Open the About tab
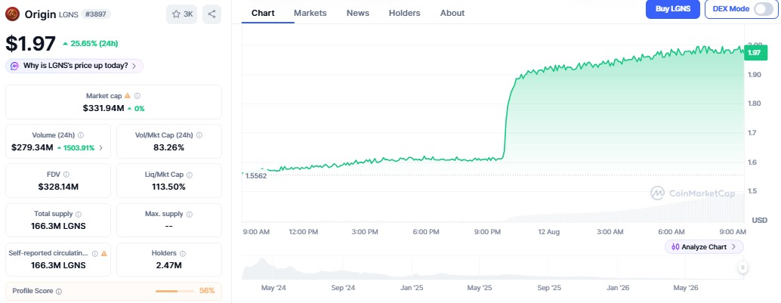Screen dimensions: 781x303 click(452, 13)
